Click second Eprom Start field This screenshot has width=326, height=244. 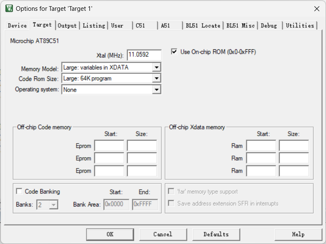point(109,158)
